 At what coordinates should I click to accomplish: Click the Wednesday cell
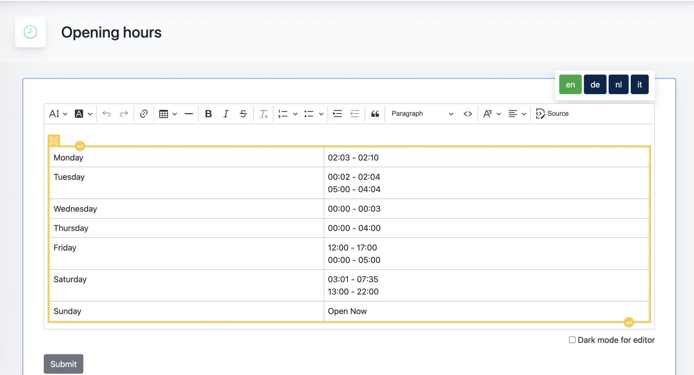(187, 209)
